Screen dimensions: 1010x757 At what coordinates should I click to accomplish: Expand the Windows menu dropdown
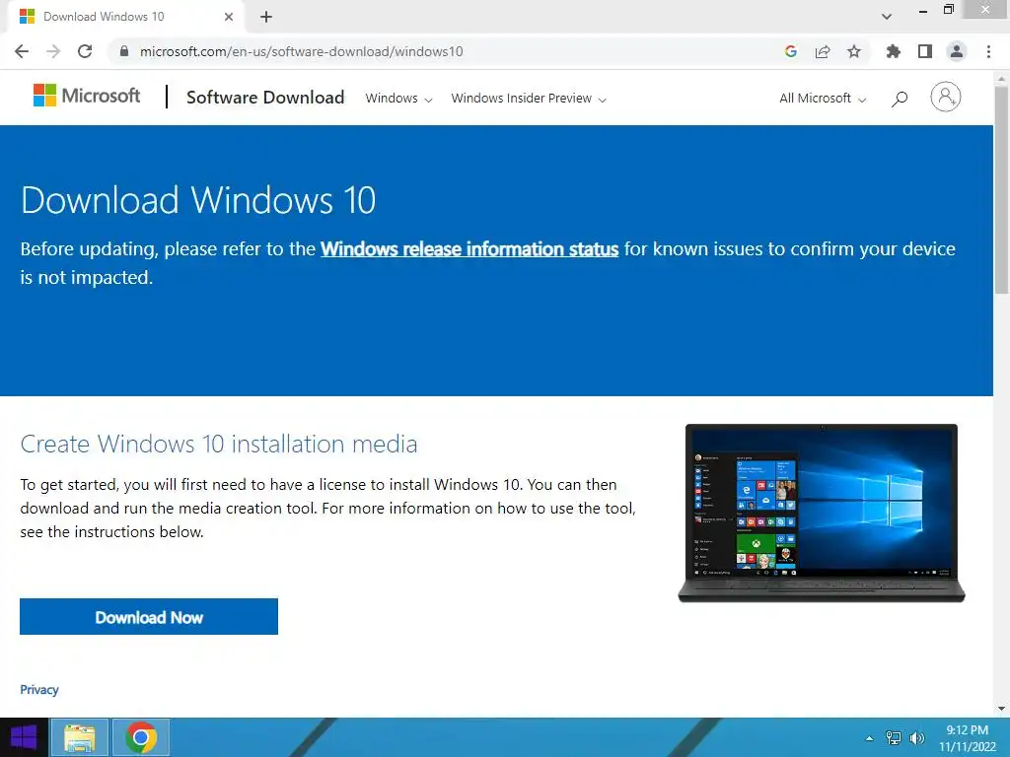pyautogui.click(x=398, y=99)
